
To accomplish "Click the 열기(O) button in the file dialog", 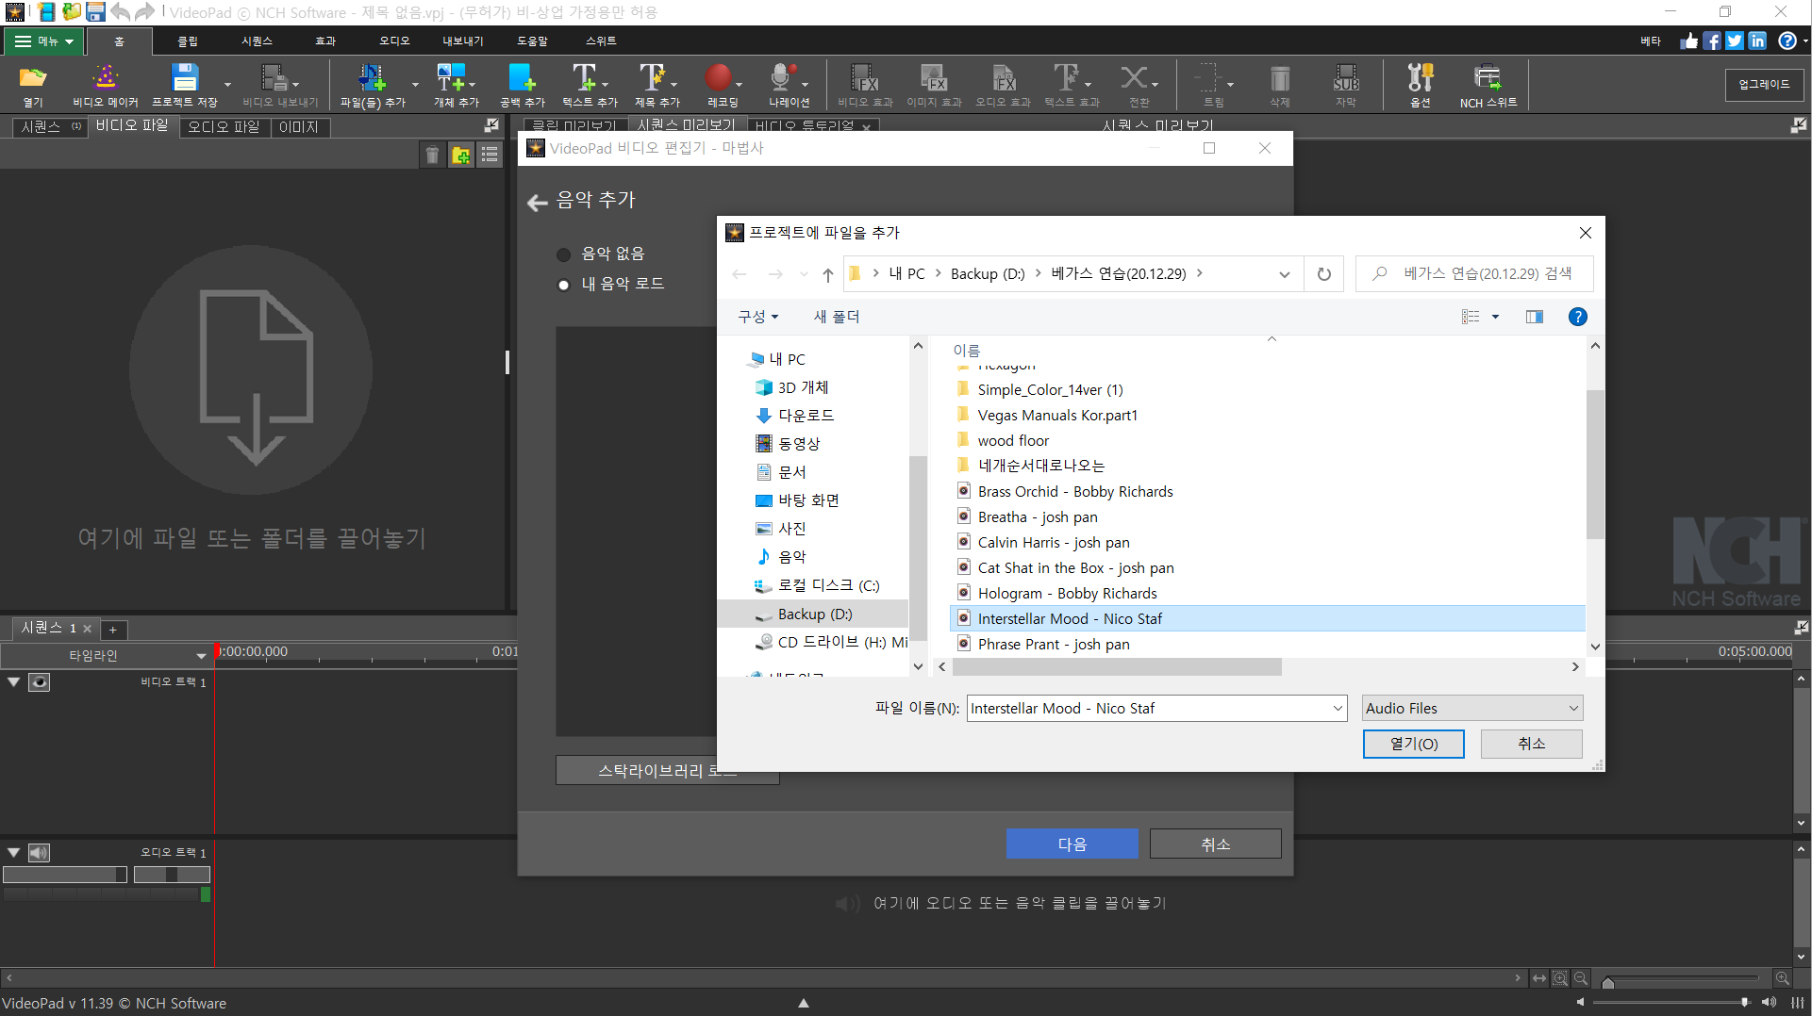I will (x=1414, y=744).
